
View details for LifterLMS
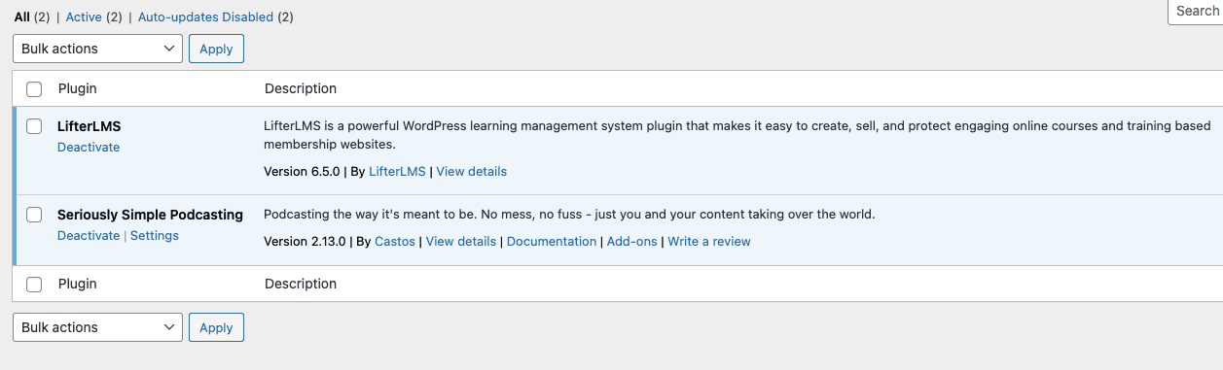coord(471,171)
